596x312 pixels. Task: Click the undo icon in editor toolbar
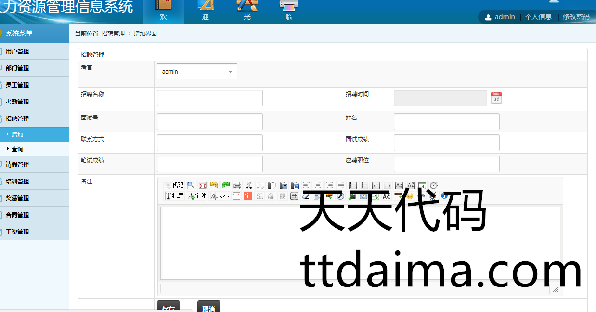pyautogui.click(x=214, y=185)
